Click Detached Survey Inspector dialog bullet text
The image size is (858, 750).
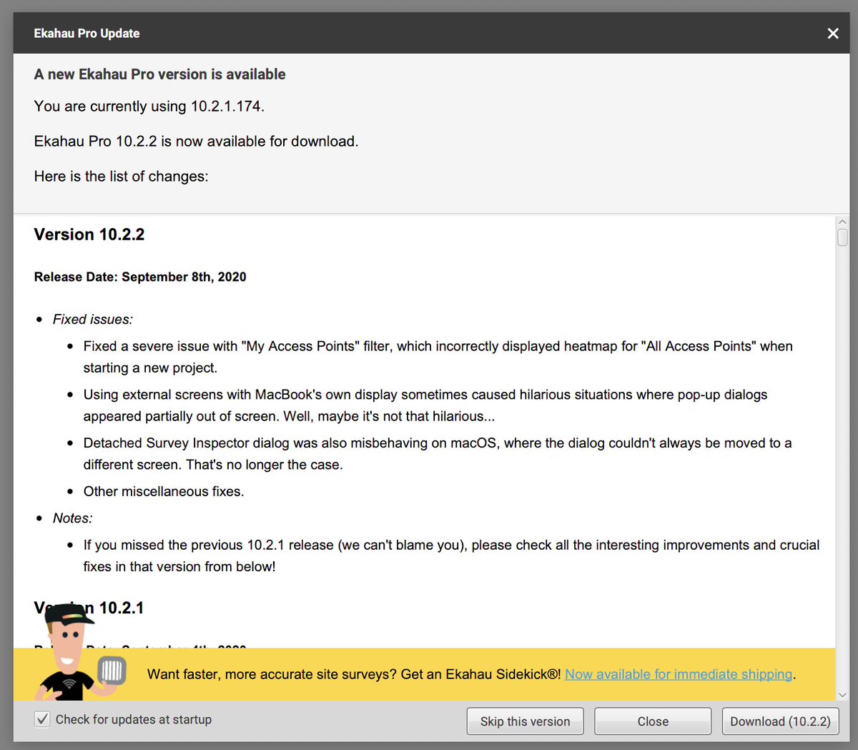438,454
